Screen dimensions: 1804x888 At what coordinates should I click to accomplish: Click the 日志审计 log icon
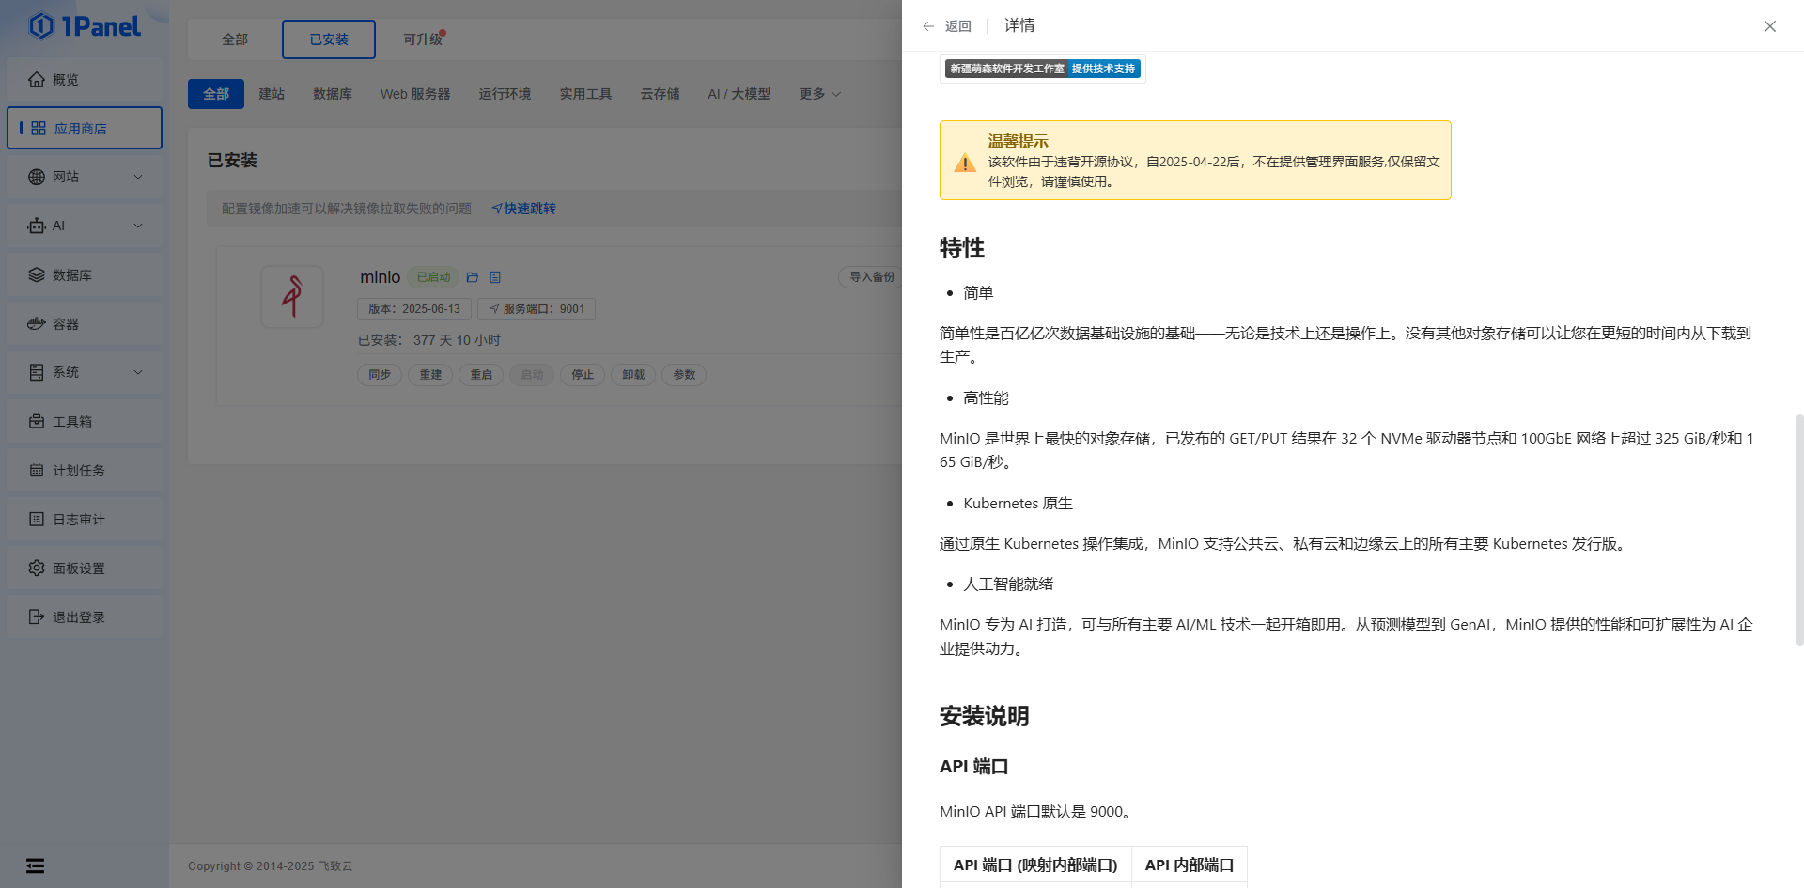coord(37,519)
